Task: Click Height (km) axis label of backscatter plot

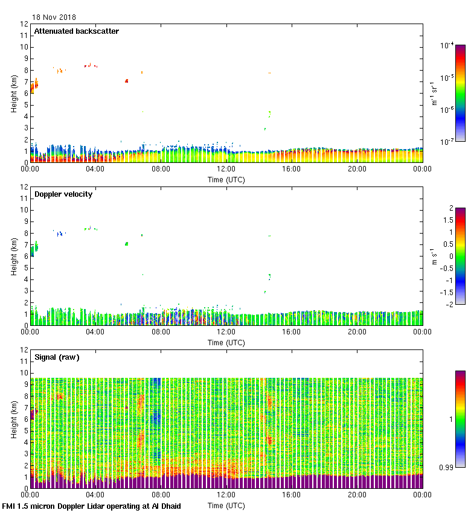Action: [x=14, y=93]
